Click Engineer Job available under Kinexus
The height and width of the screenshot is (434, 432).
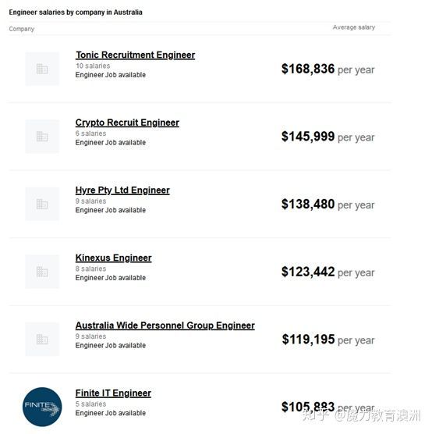111,278
